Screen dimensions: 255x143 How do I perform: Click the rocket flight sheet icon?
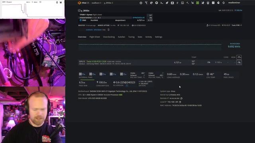tap(167, 3)
